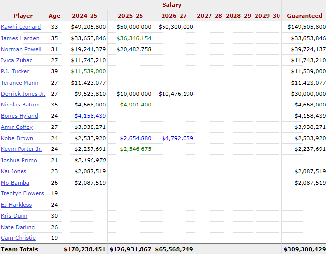Image resolution: width=326 pixels, height=254 pixels.
Task: Select Joshua Primo's age value 21
Action: [54, 160]
